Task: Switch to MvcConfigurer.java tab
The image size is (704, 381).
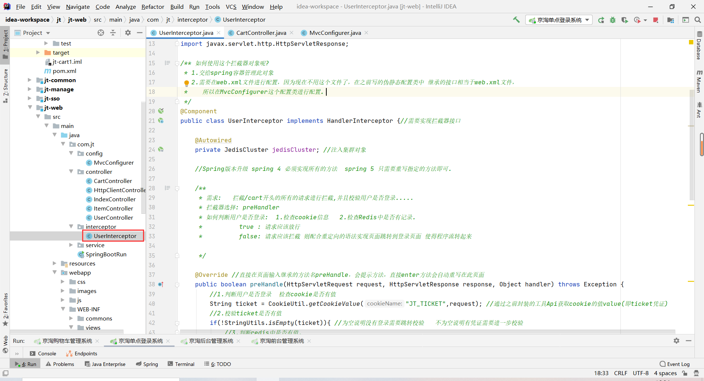Action: tap(335, 33)
